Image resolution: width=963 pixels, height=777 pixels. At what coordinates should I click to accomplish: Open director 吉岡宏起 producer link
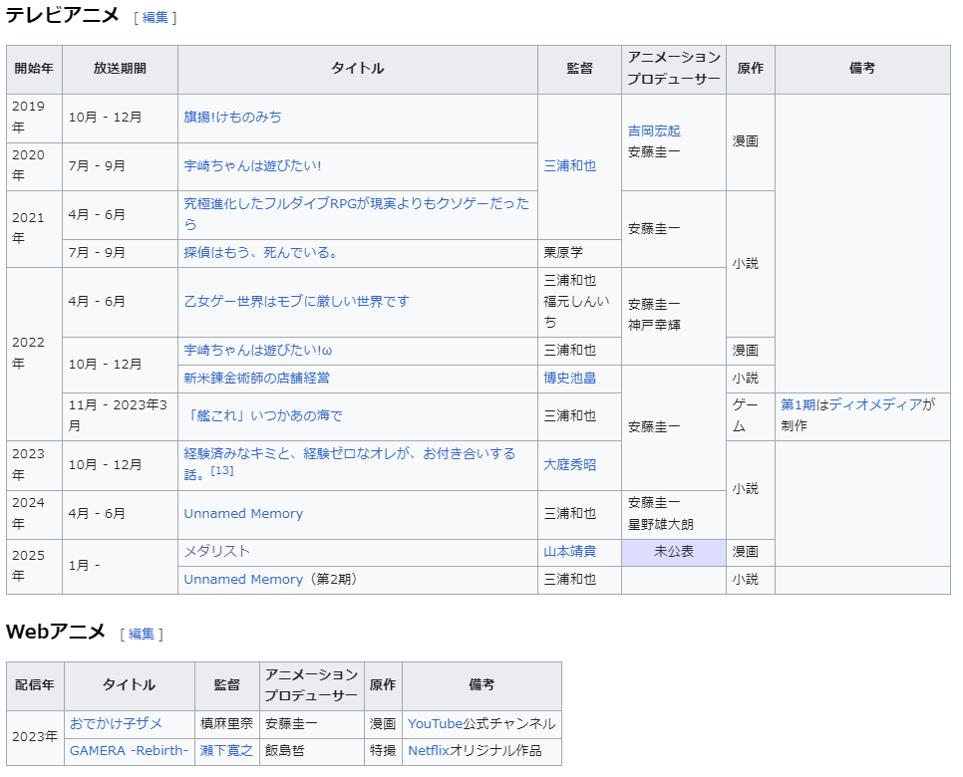point(654,130)
